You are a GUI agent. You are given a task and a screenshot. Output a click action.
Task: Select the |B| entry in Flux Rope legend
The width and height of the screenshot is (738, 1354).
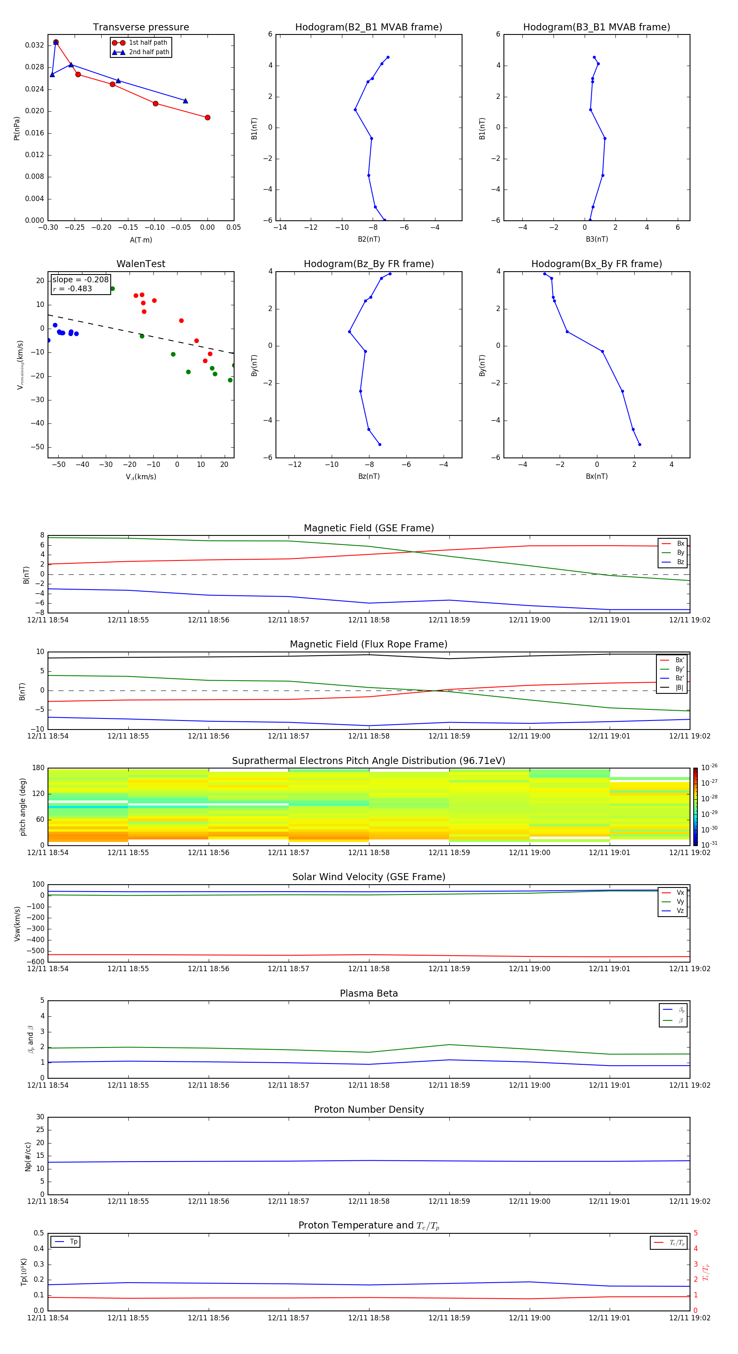pyautogui.click(x=672, y=688)
